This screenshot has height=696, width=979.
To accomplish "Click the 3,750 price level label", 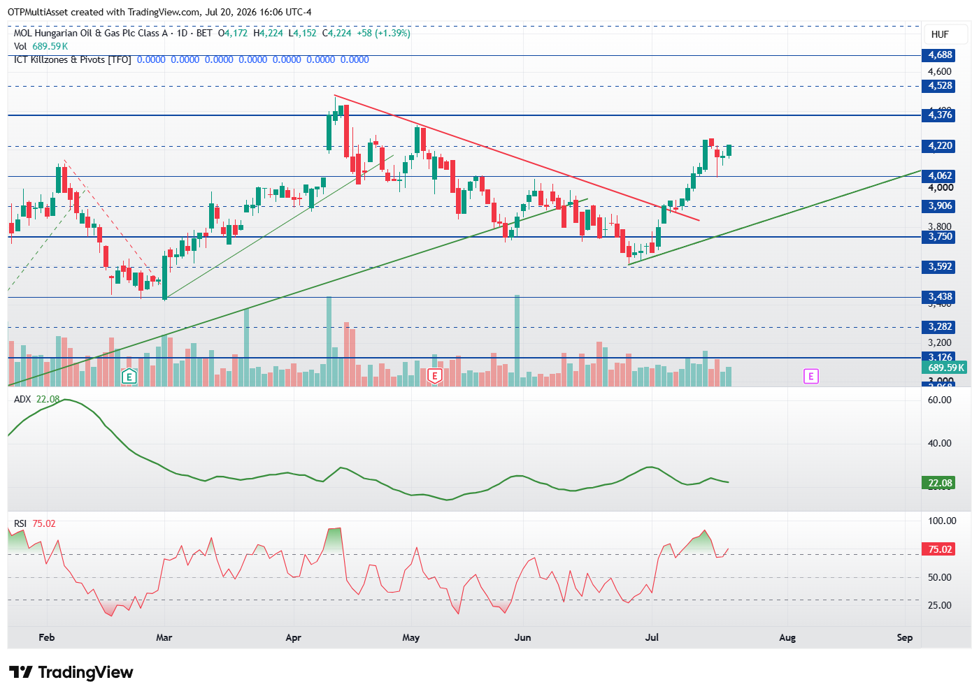I will tap(940, 237).
